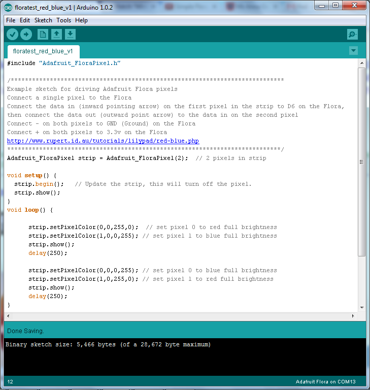
Task: Click the vertical scrollbar up arrow
Action: [362, 63]
